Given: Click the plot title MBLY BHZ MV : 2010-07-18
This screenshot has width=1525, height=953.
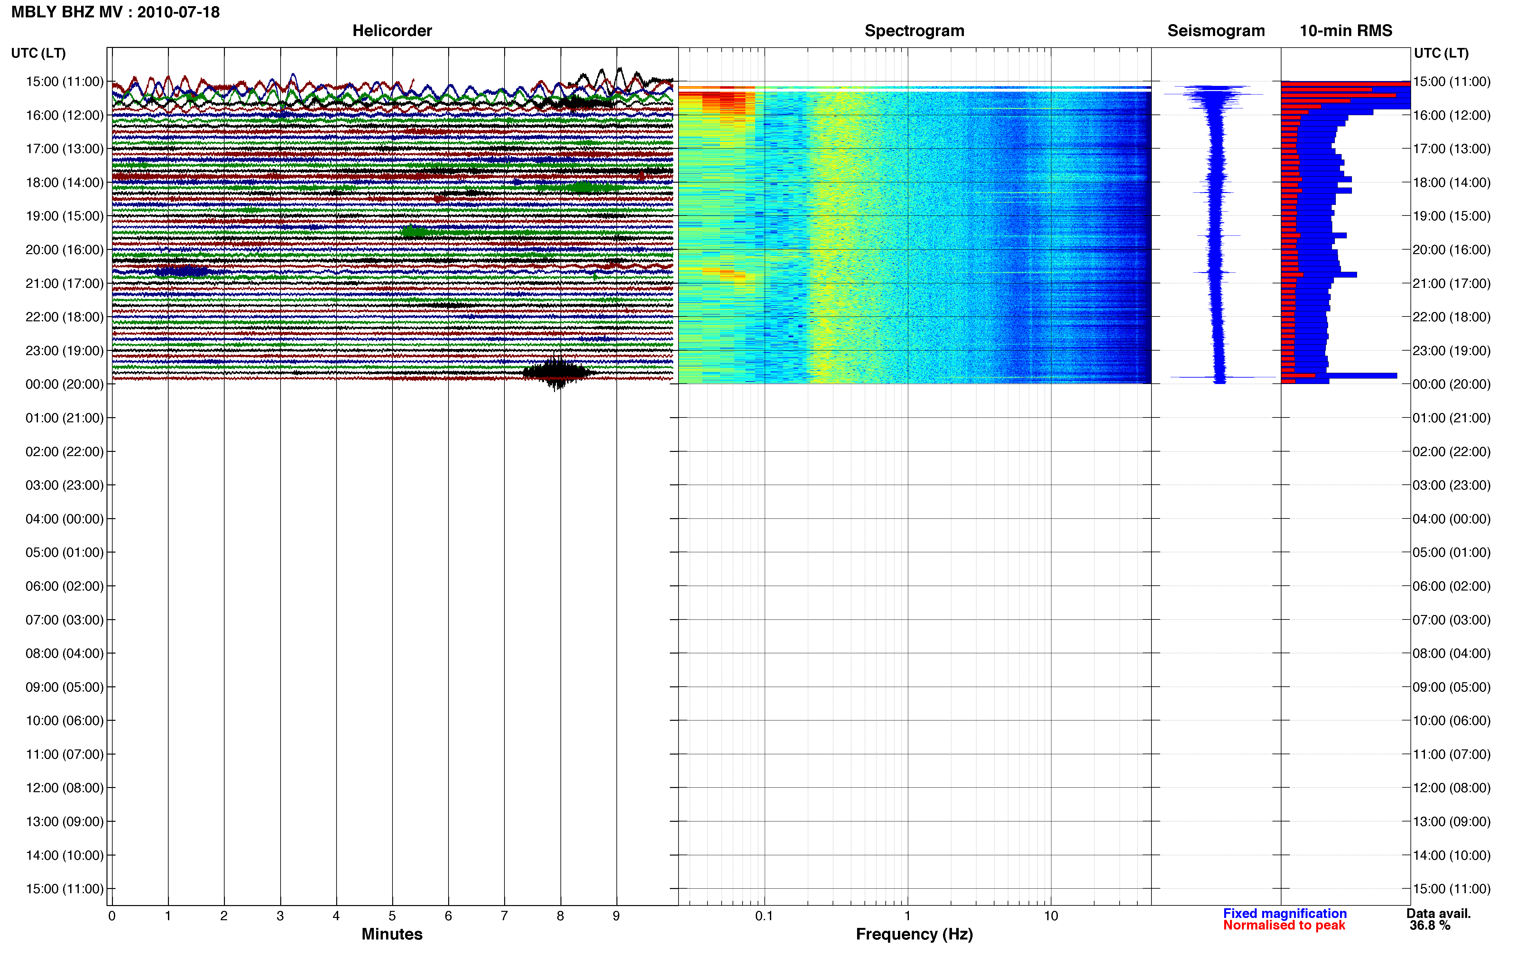Looking at the screenshot, I should (116, 12).
